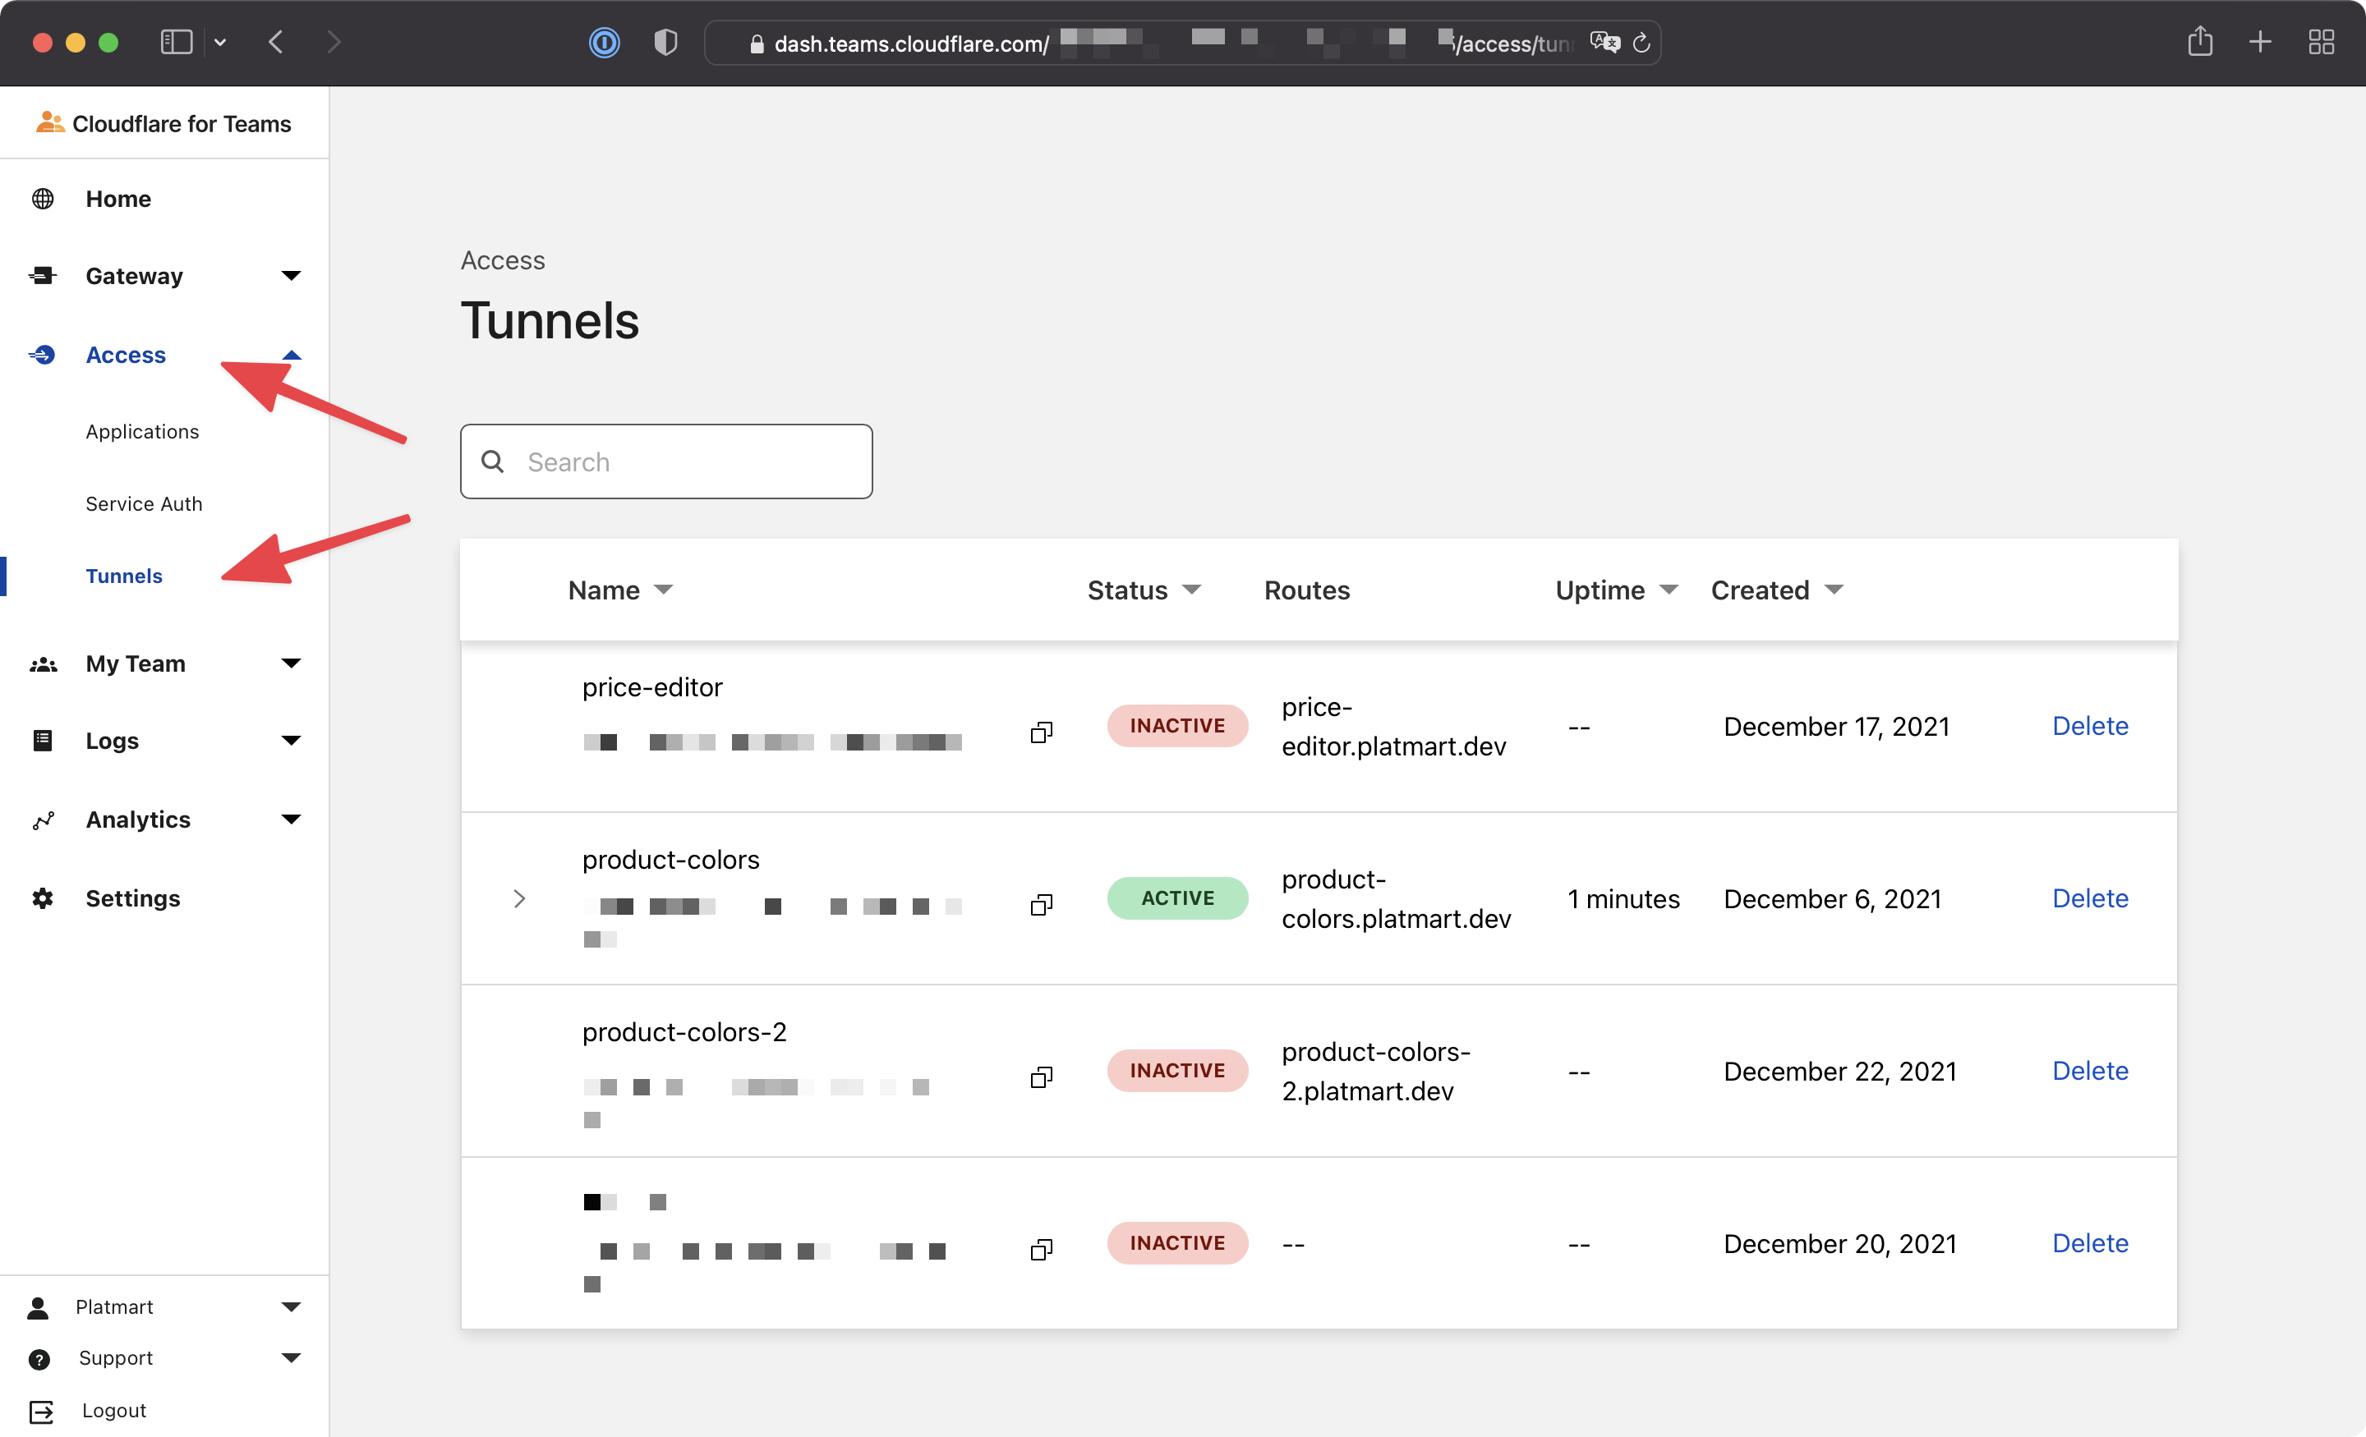The height and width of the screenshot is (1437, 2366).
Task: Expand the My Team section arrow
Action: point(291,663)
